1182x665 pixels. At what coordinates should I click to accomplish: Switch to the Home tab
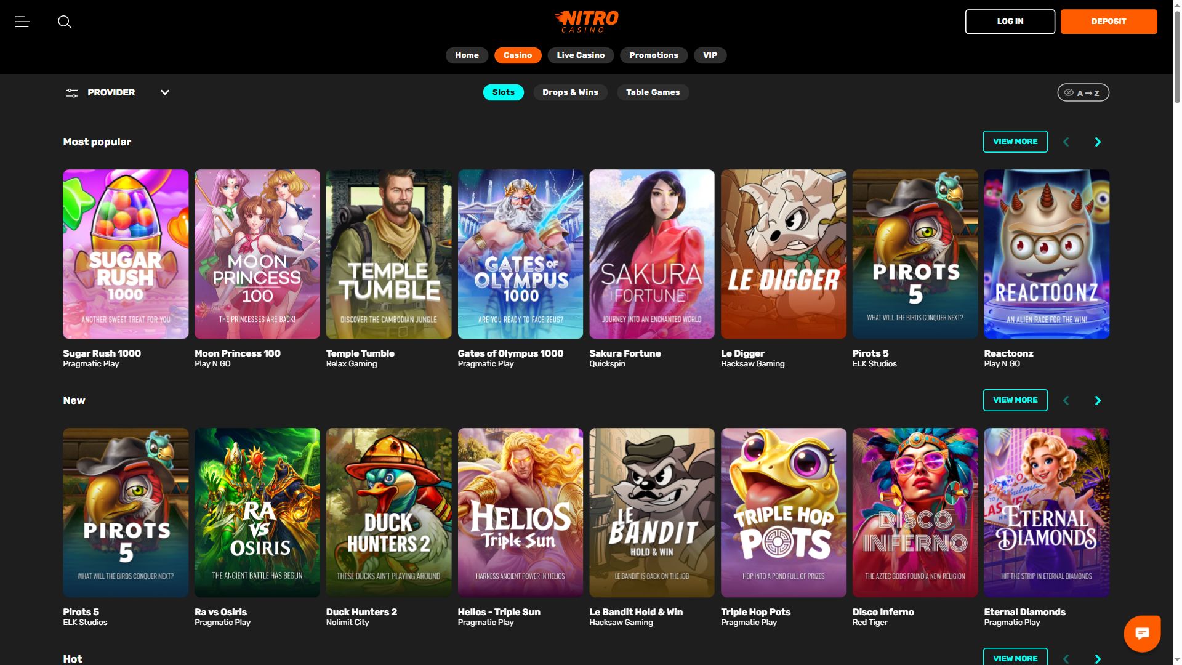coord(467,55)
